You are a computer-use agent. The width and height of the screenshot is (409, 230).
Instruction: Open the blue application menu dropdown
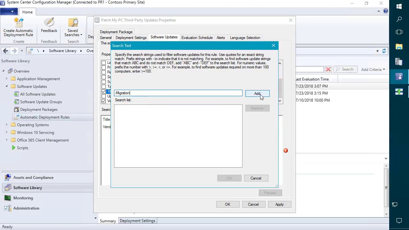9,12
